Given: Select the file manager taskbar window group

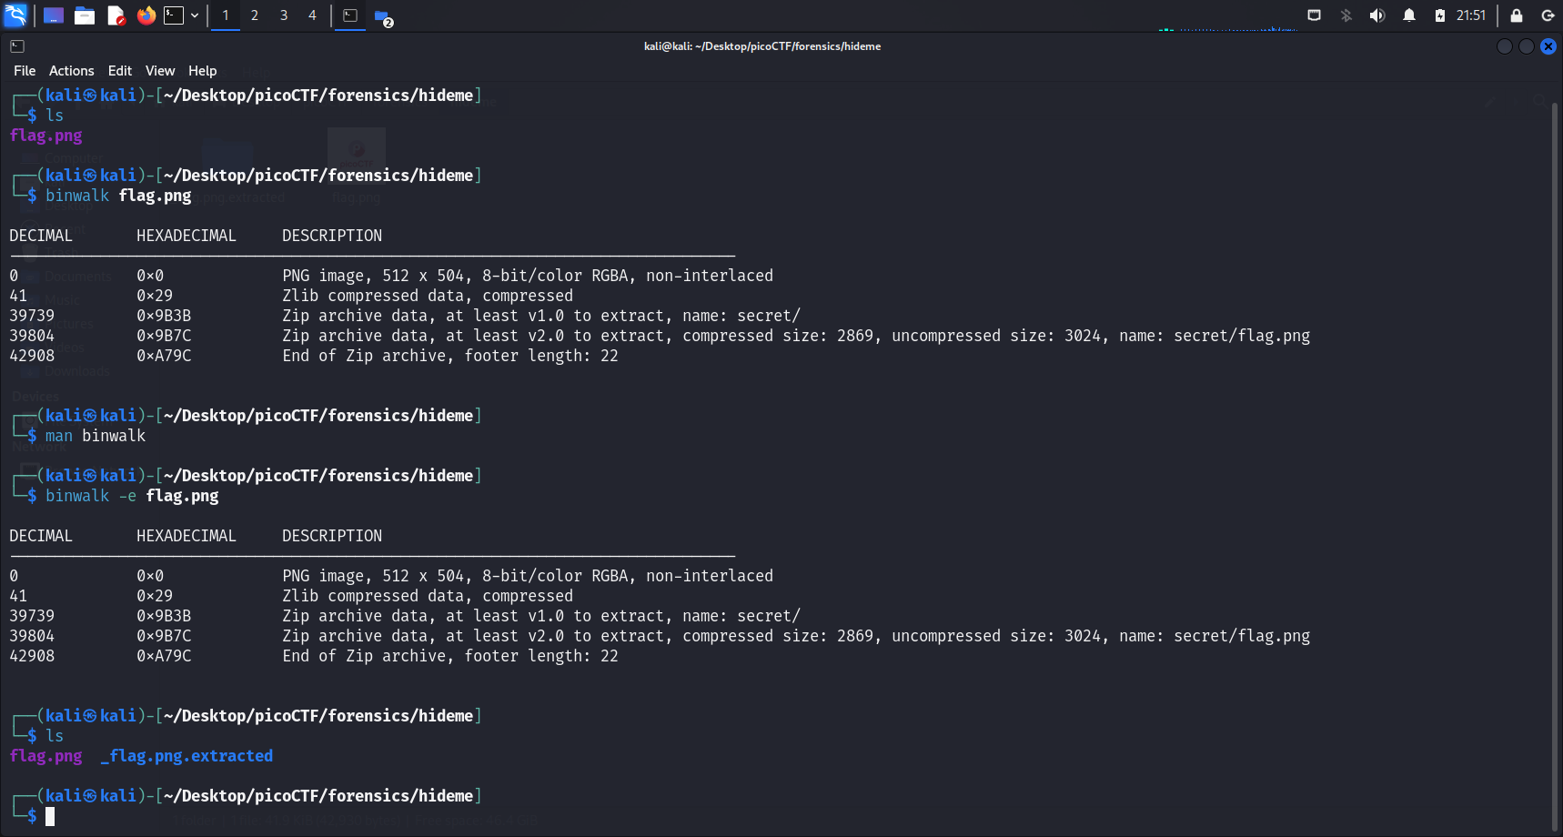Looking at the screenshot, I should 382,16.
